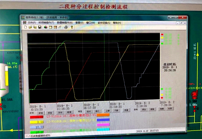Select the yellow 3.55 value swatch
The height and width of the screenshot is (139, 202).
pyautogui.click(x=36, y=122)
